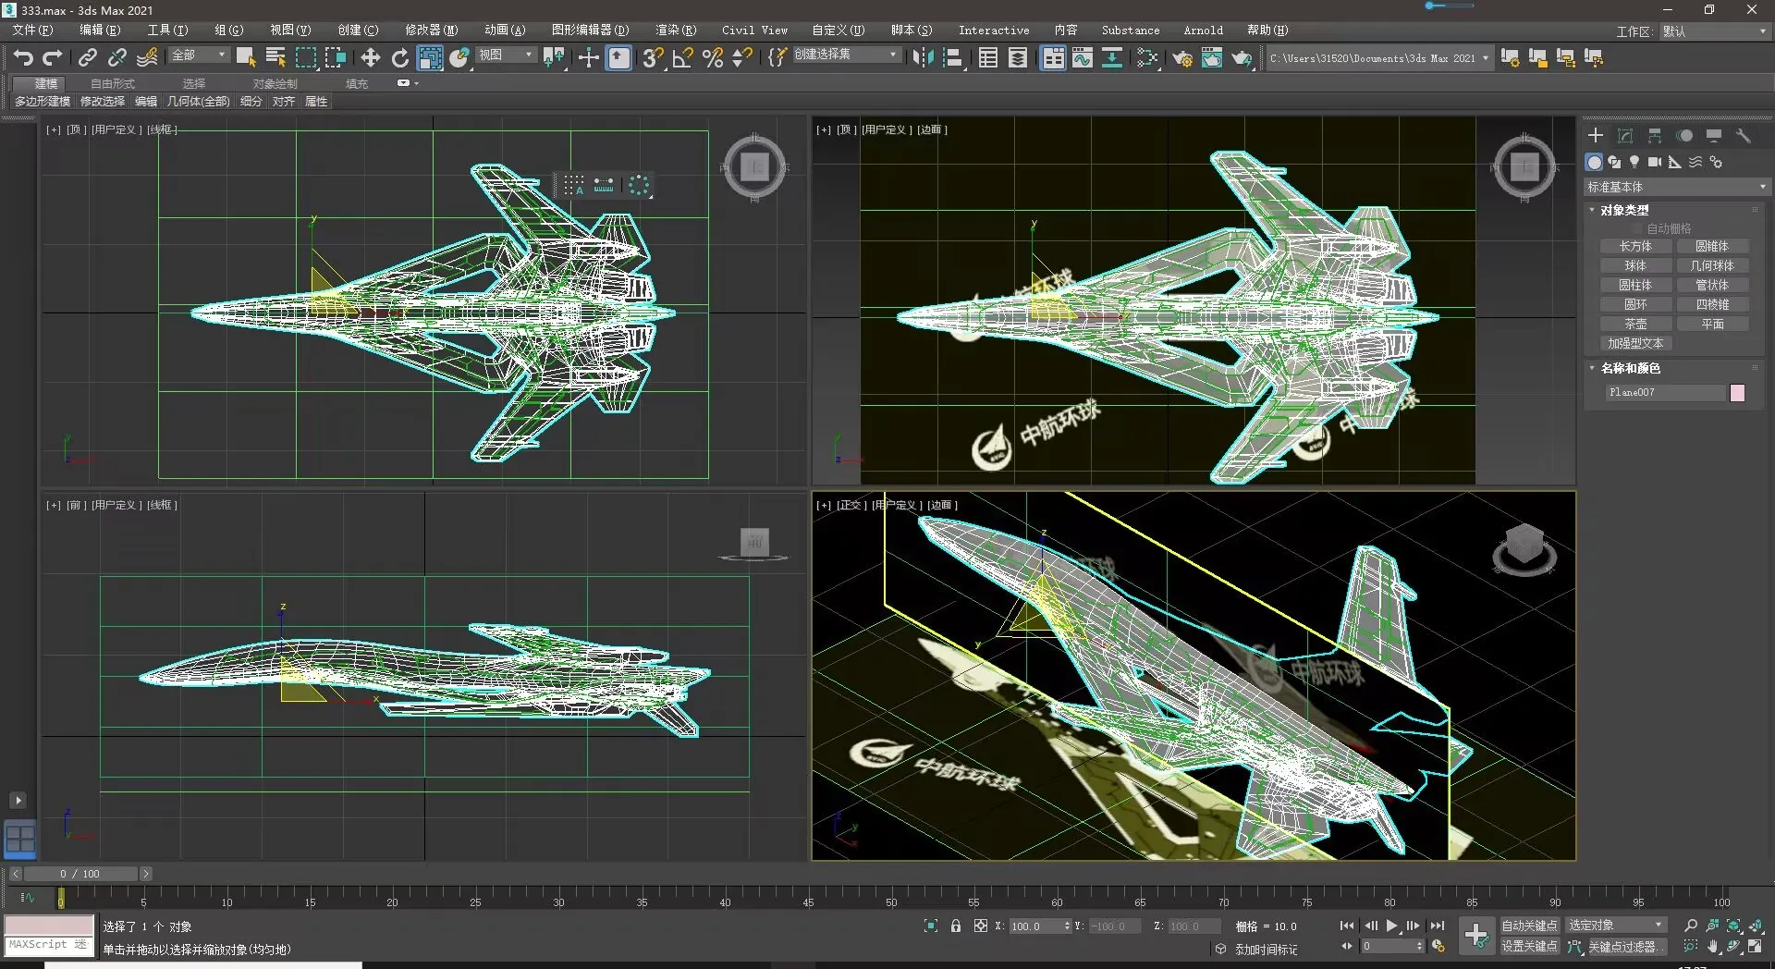Open the 创建选择集 named selection dropdown
Viewport: 1775px width, 969px height.
point(846,55)
